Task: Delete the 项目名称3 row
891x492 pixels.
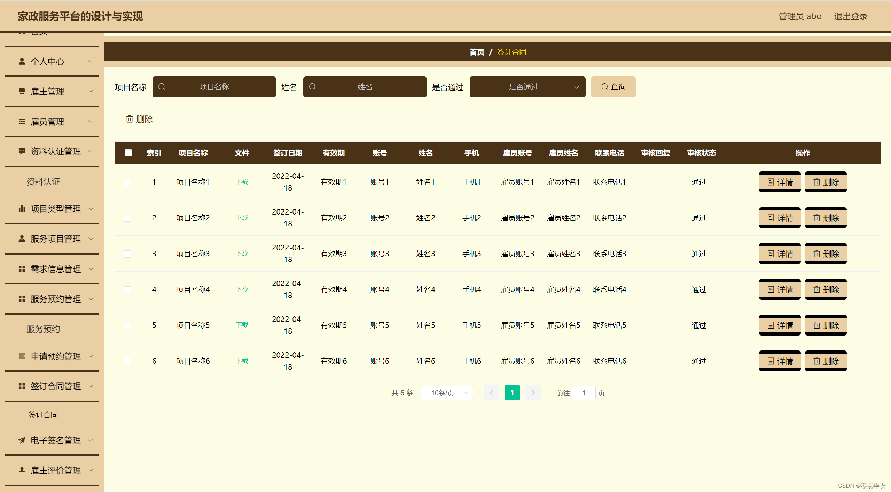Action: 826,253
